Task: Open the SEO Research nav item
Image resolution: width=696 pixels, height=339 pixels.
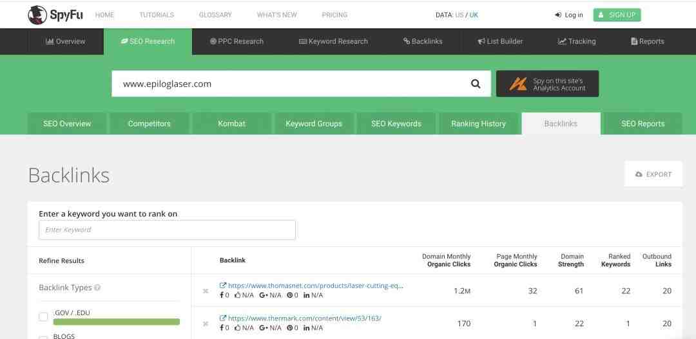Action: pos(148,41)
